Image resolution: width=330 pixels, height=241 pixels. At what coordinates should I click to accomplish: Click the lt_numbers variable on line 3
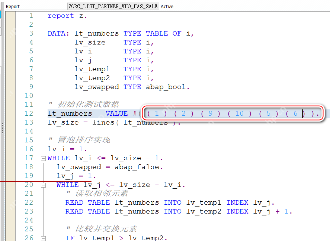(97, 33)
